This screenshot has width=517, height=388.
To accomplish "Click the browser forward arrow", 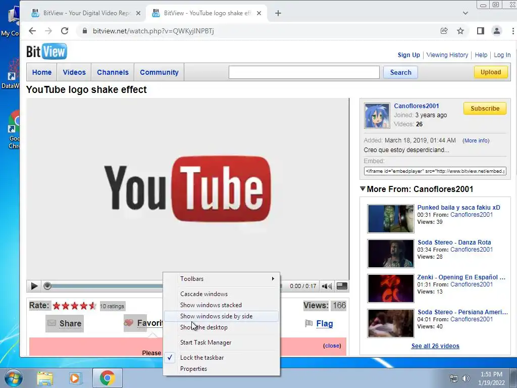I will [x=48, y=31].
